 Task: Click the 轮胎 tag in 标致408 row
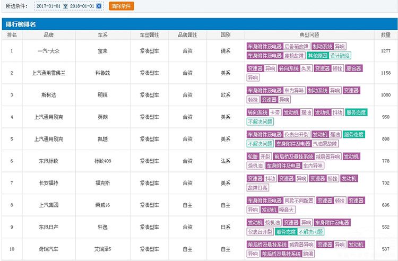(x=253, y=156)
